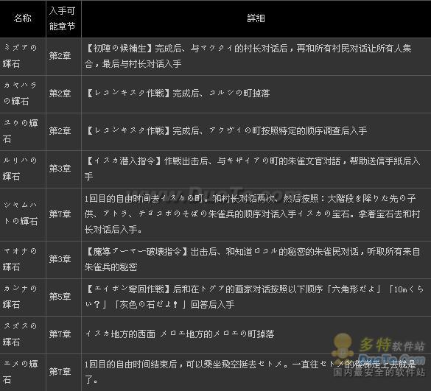Click the 詳細 column header
The image size is (431, 391).
(256, 18)
